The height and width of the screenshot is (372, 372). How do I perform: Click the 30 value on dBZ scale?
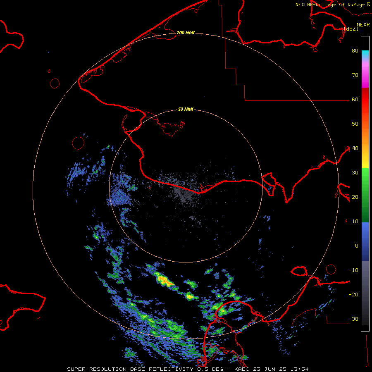pyautogui.click(x=355, y=172)
